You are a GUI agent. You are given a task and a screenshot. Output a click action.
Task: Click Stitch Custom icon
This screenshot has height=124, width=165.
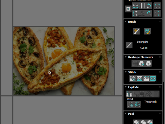pyautogui.click(x=153, y=79)
